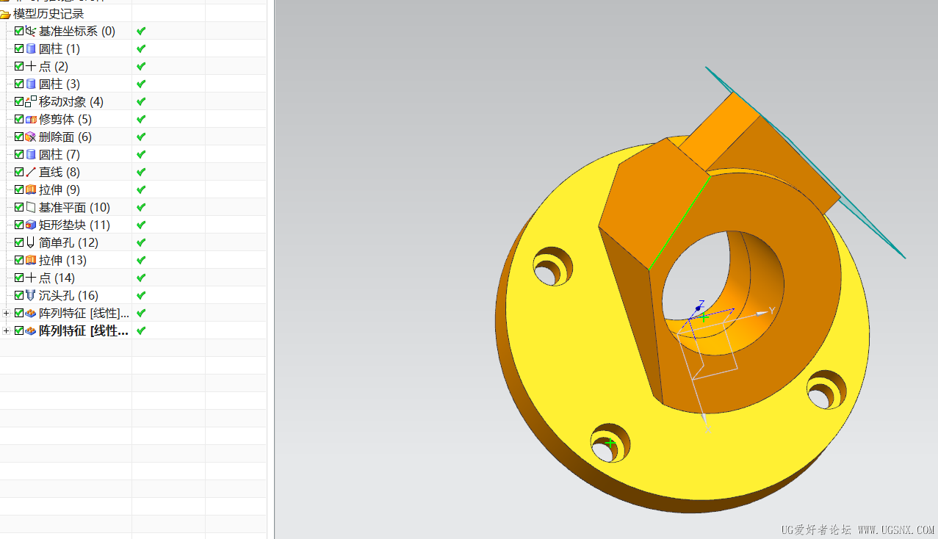938x539 pixels.
Task: Click the 删除面 (6) delete face icon
Action: point(31,137)
